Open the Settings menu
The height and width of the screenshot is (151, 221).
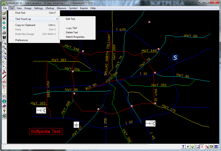click(x=38, y=8)
